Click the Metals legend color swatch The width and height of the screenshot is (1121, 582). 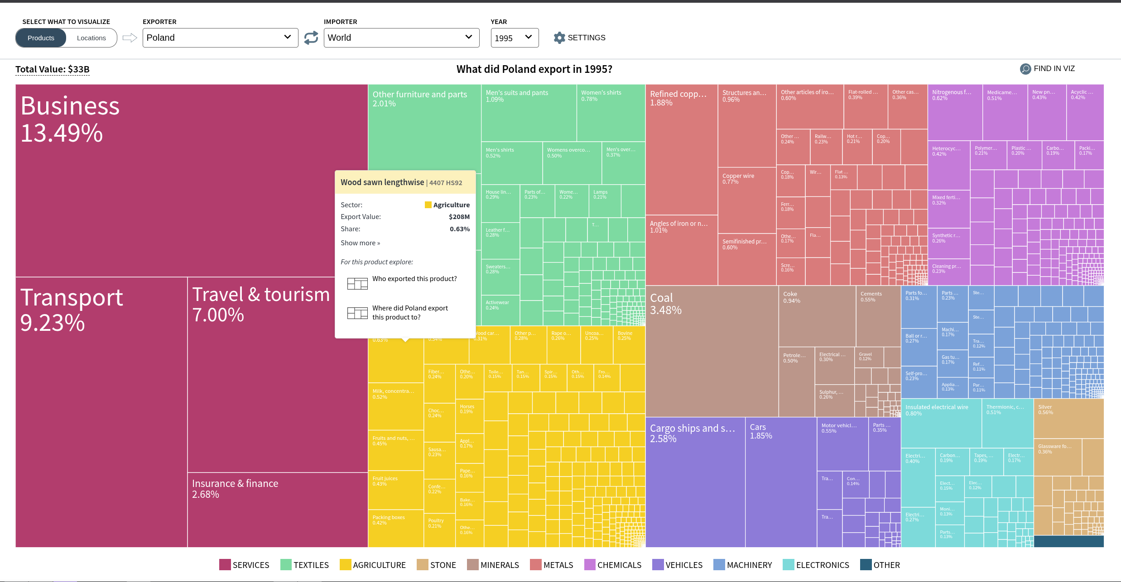535,564
